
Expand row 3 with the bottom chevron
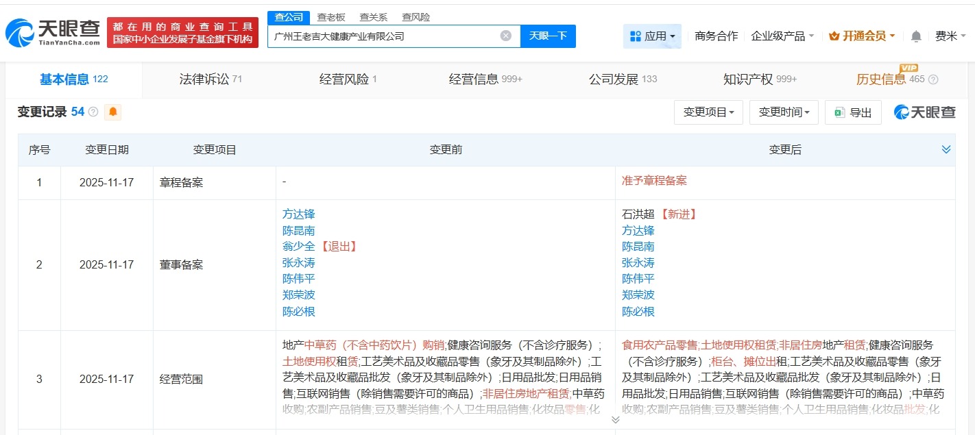615,419
